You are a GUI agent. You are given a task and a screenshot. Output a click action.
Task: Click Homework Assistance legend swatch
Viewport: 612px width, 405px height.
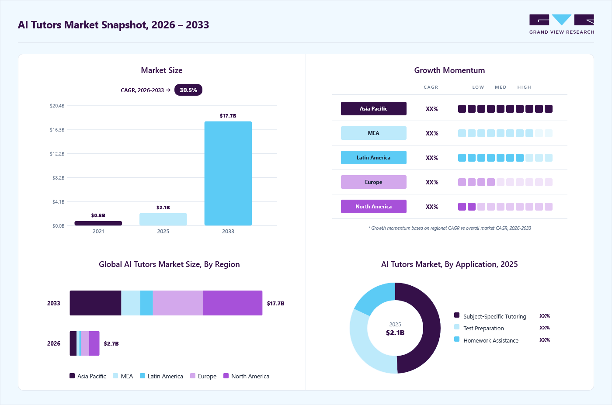pos(457,339)
